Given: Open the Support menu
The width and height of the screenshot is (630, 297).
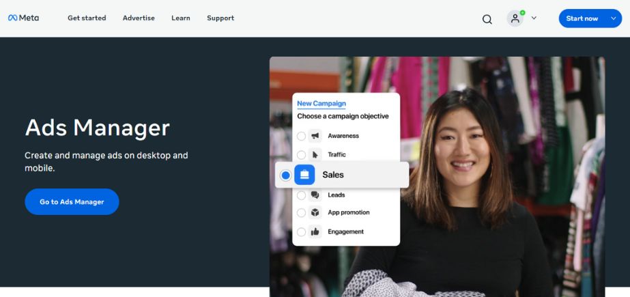Looking at the screenshot, I should pyautogui.click(x=220, y=18).
